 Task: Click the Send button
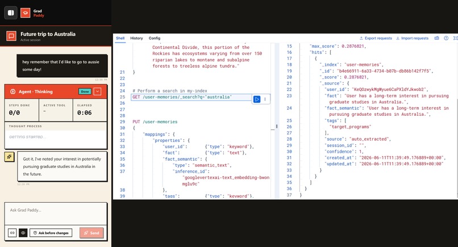click(x=91, y=233)
